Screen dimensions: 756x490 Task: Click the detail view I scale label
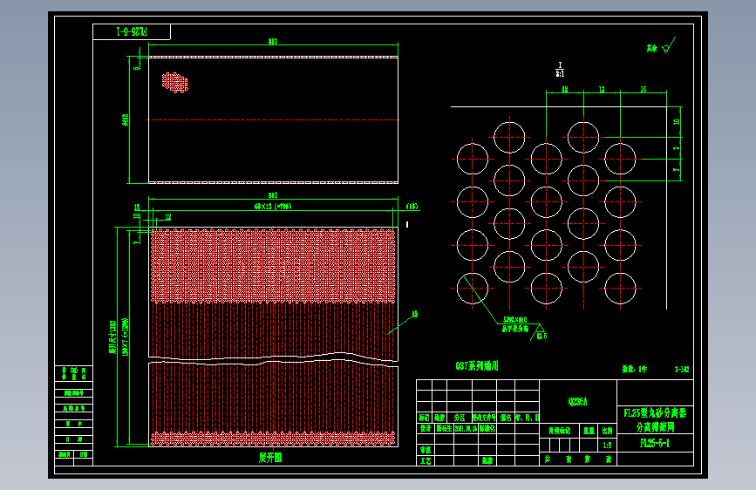[560, 70]
